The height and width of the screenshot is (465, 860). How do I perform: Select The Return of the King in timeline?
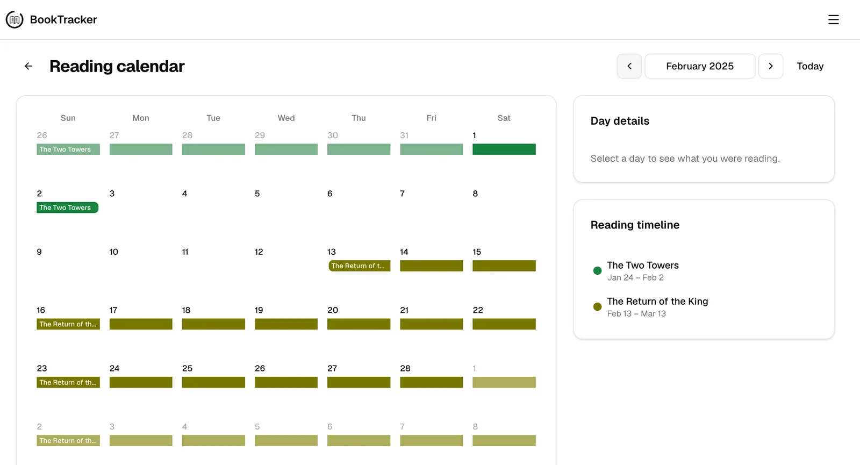[x=657, y=301]
